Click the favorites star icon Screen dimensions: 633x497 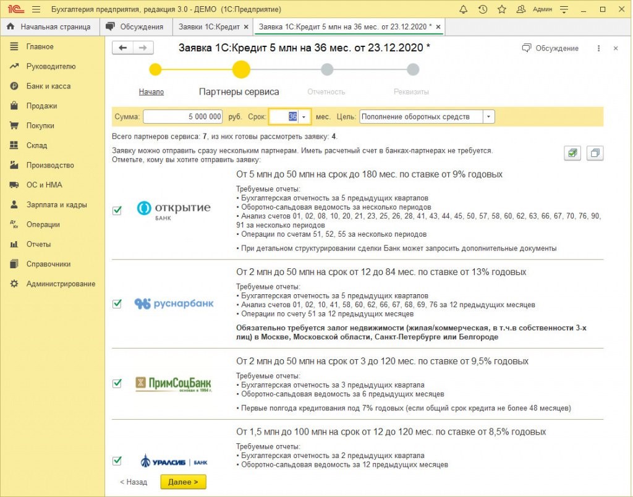pyautogui.click(x=502, y=9)
